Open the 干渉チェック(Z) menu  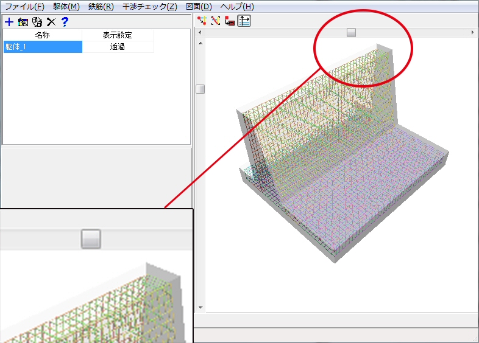click(x=150, y=7)
